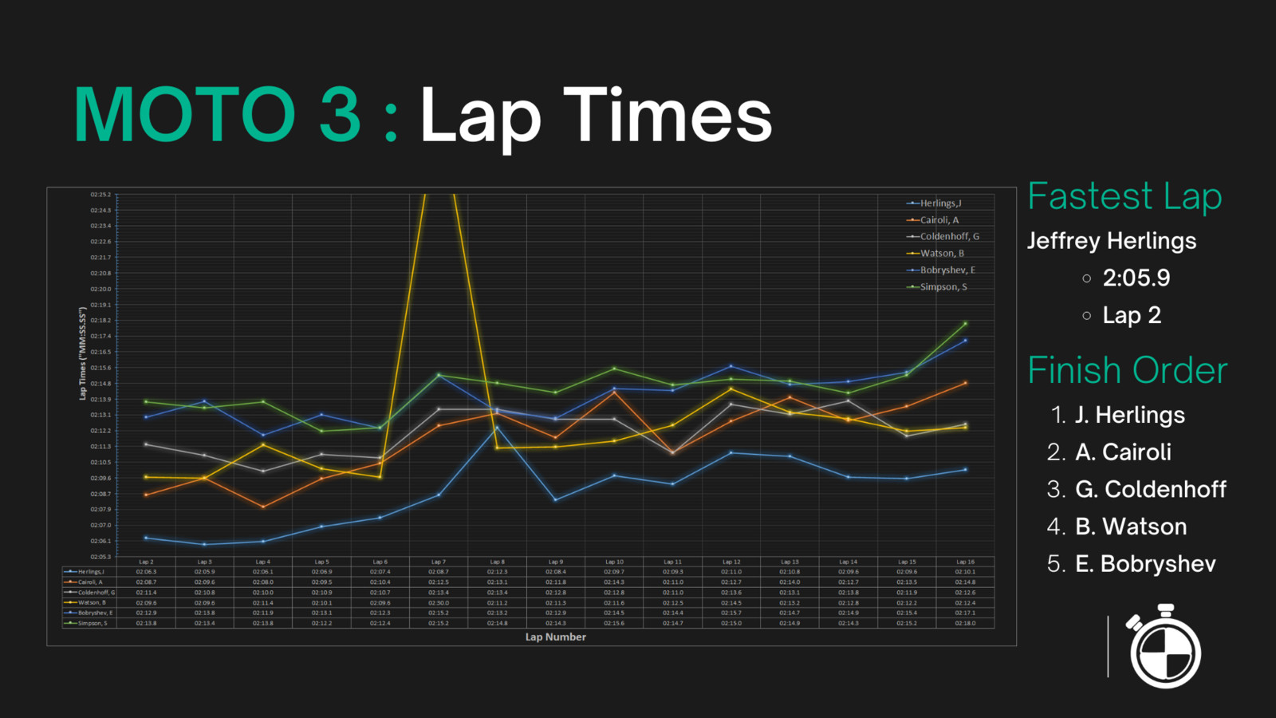1276x718 pixels.
Task: Click the 'Lap Number' axis title
Action: coord(555,637)
